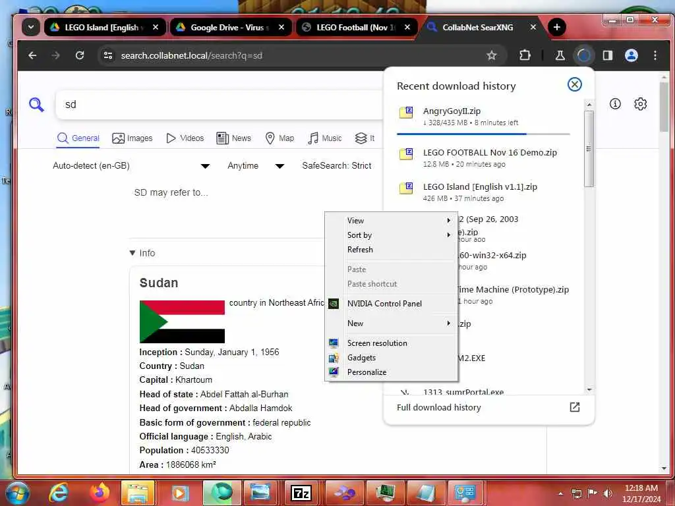Open Windows Explorer from taskbar
The image size is (675, 506).
[x=138, y=493]
